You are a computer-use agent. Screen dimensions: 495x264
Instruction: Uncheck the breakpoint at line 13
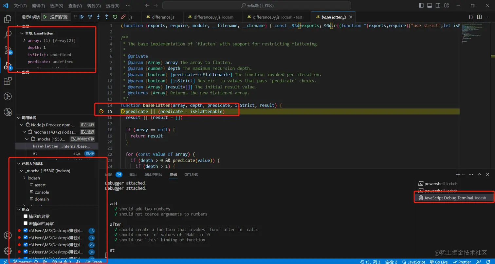[26, 231]
